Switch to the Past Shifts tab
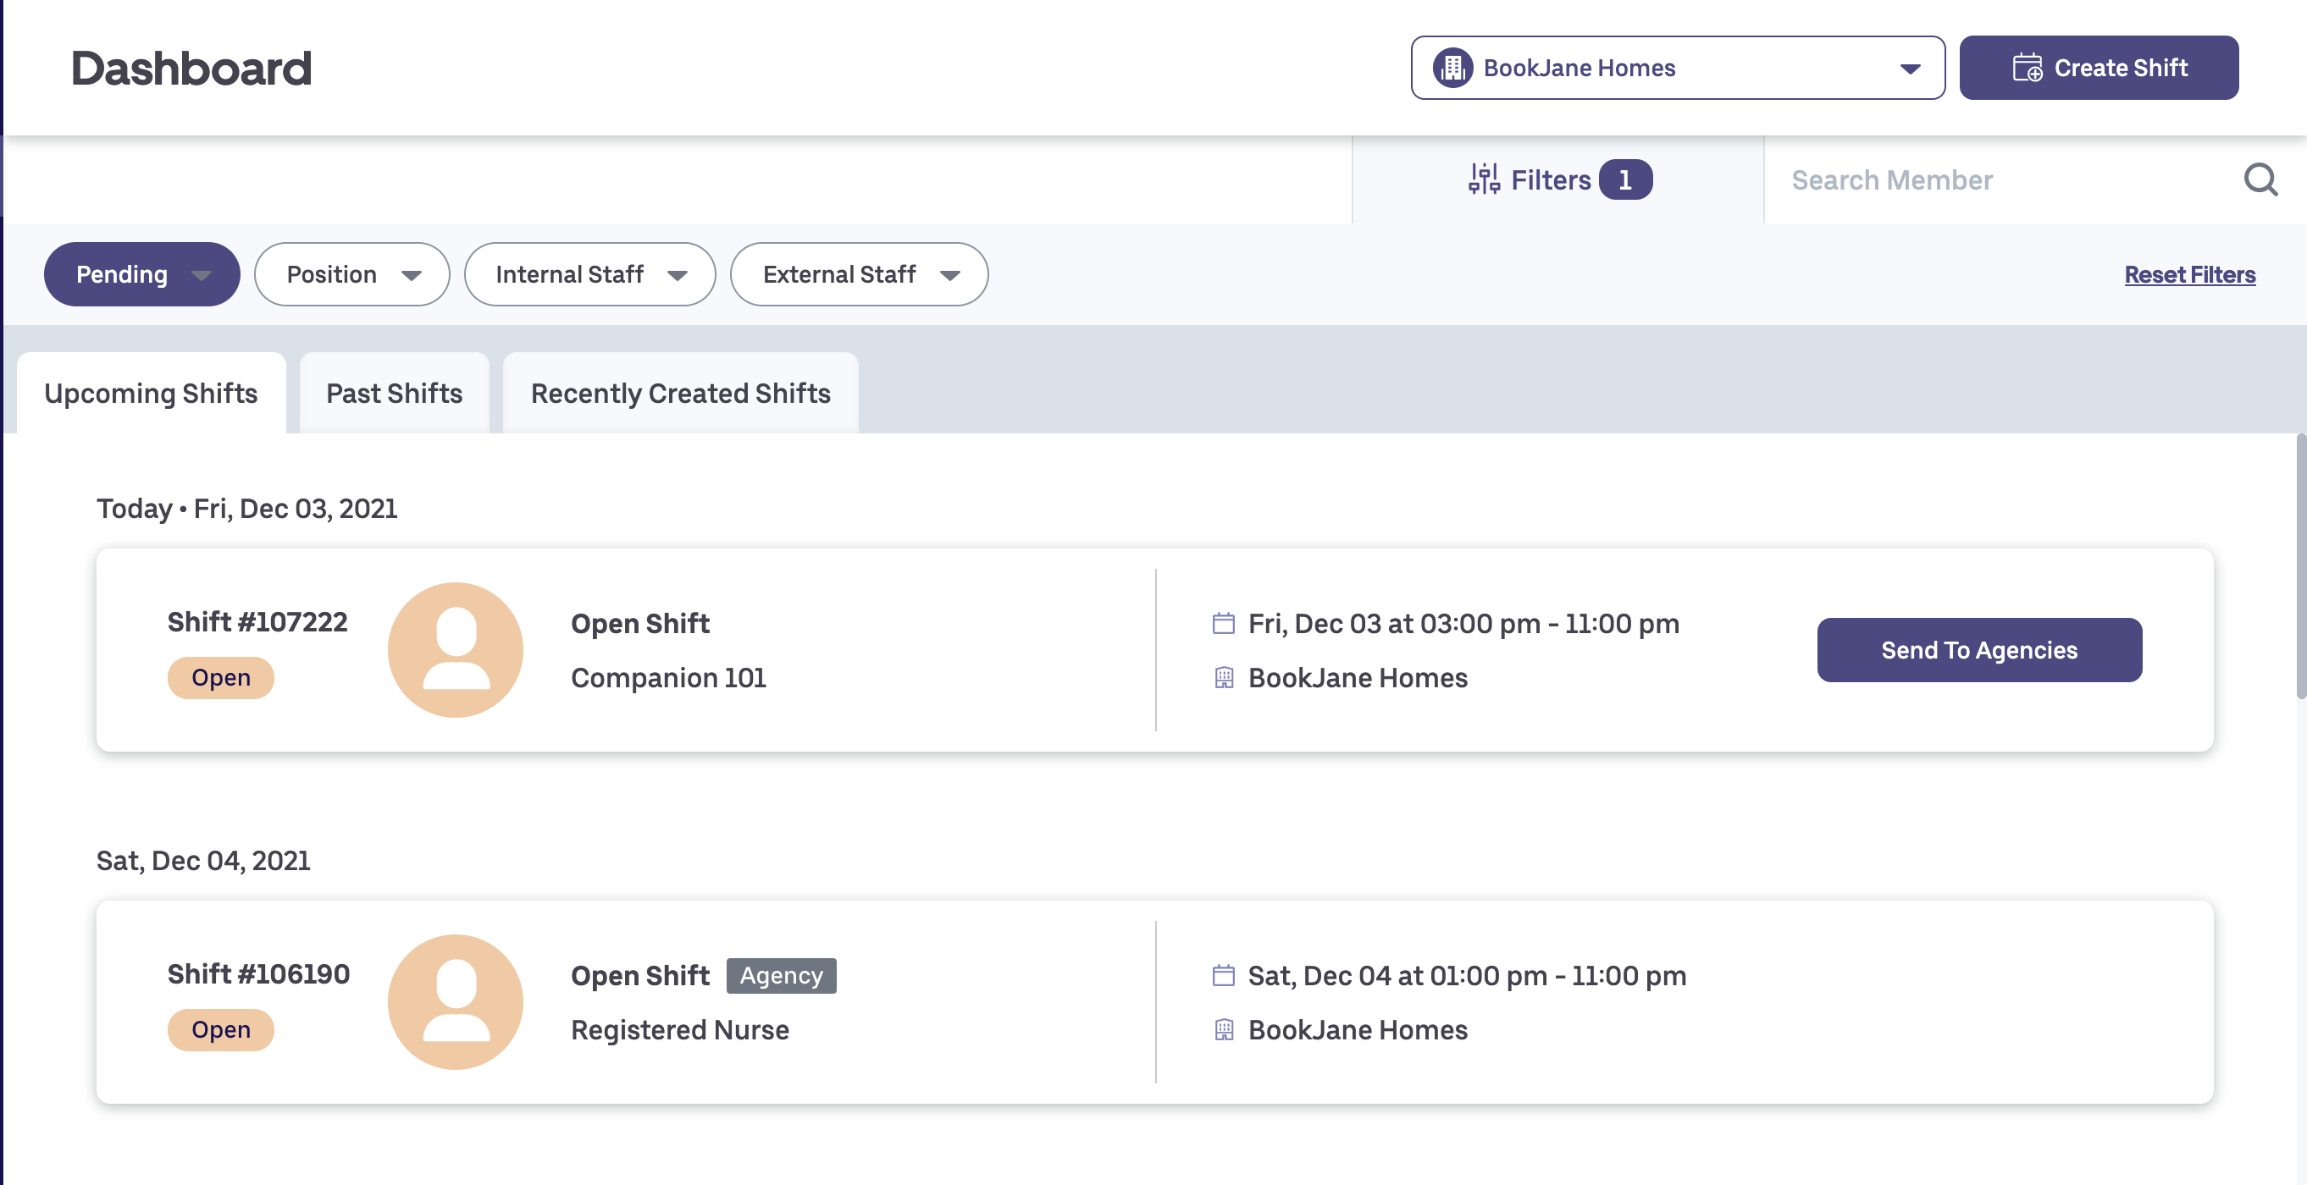This screenshot has height=1185, width=2307. (394, 393)
